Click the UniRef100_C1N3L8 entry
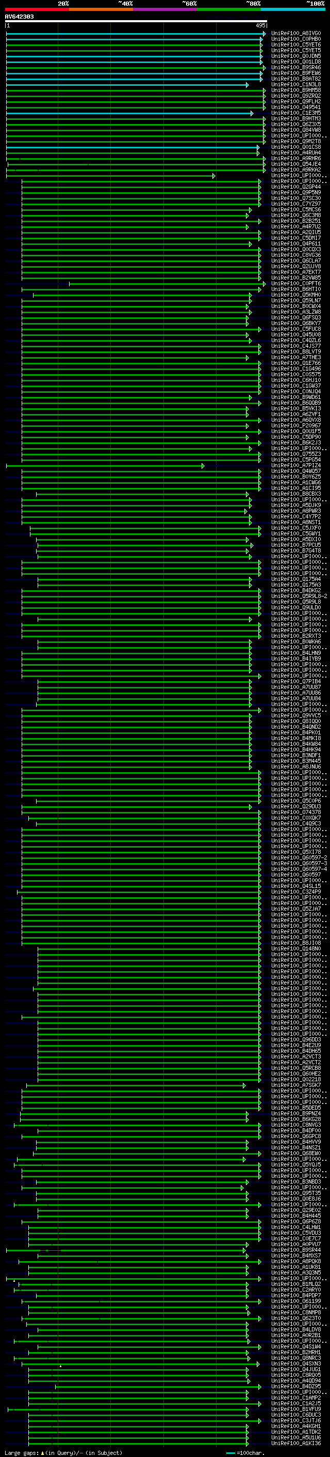330x1457 pixels. 296,84
